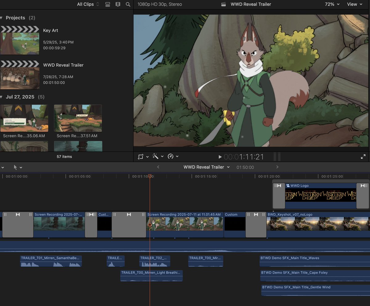Select the TRAILER_T02_ audio clip

(x=154, y=261)
